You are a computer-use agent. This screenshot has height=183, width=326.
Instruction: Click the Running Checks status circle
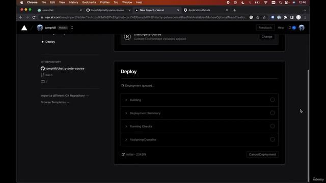[273, 126]
